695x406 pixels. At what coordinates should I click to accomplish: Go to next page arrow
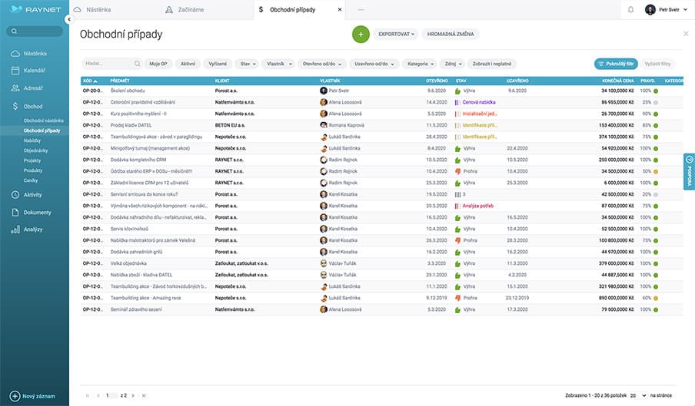134,395
